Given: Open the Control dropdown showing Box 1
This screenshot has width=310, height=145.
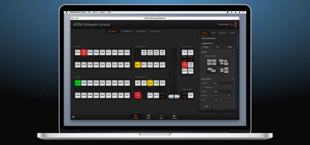Looking at the screenshot, I should click(x=223, y=83).
